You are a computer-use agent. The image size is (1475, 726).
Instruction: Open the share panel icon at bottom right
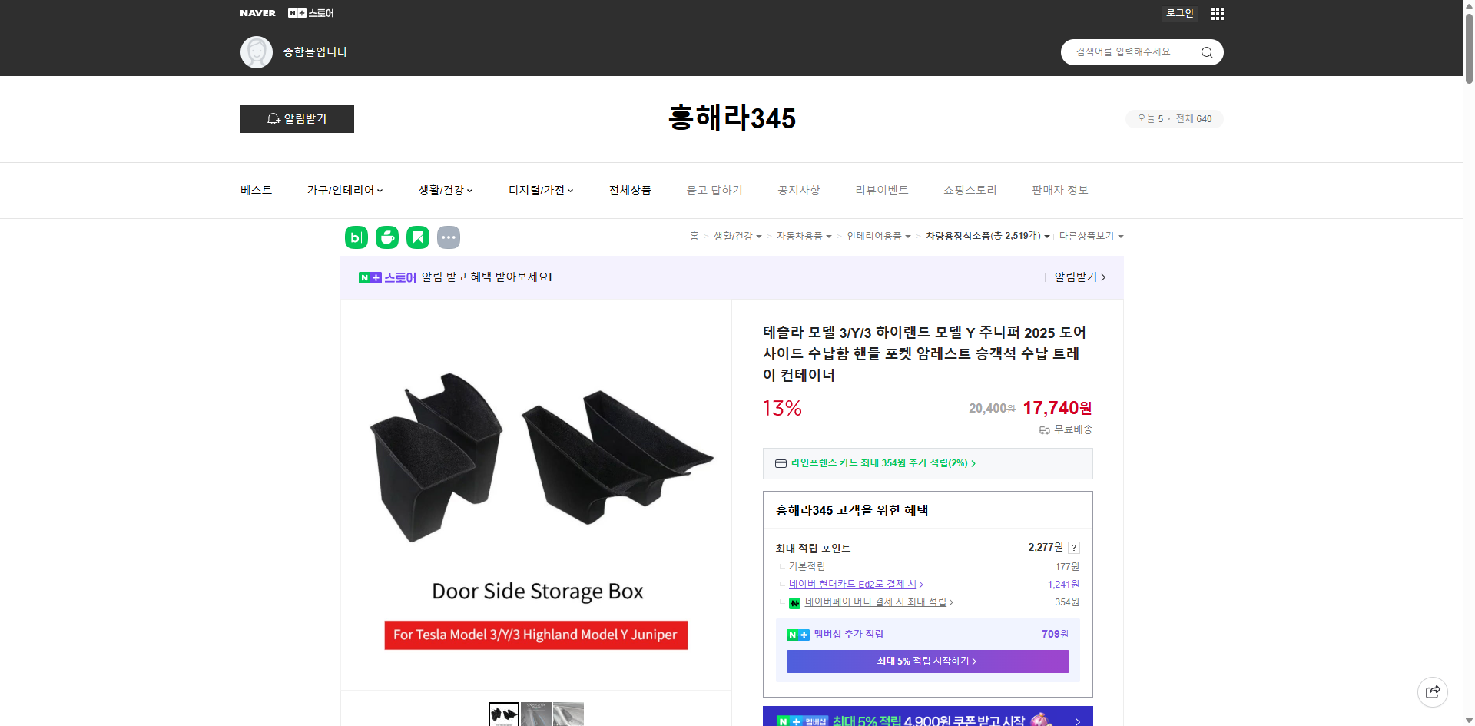click(1433, 691)
